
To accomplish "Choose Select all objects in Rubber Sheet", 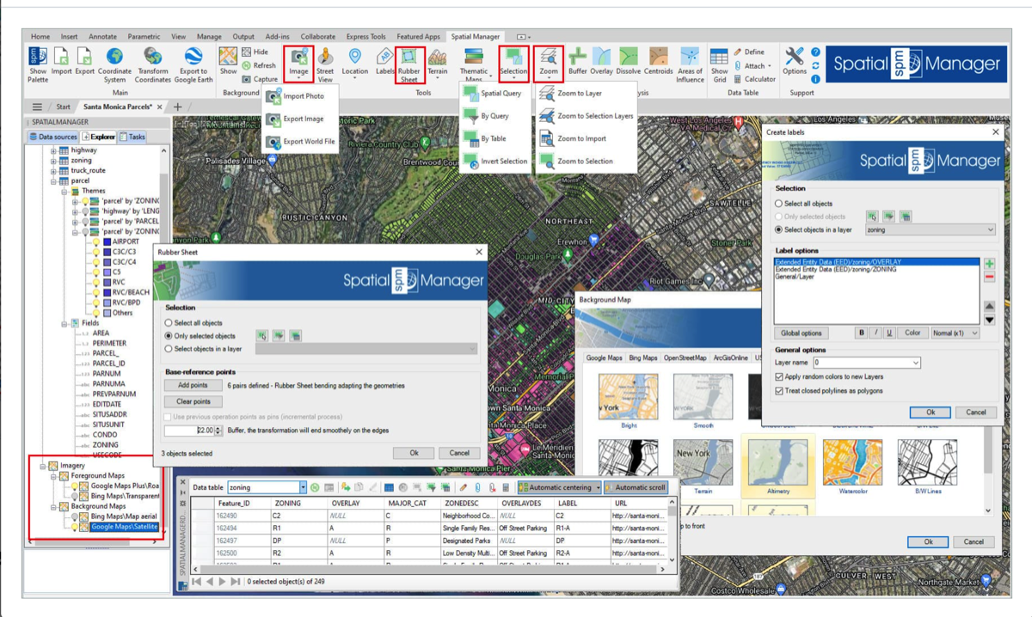I will point(193,323).
